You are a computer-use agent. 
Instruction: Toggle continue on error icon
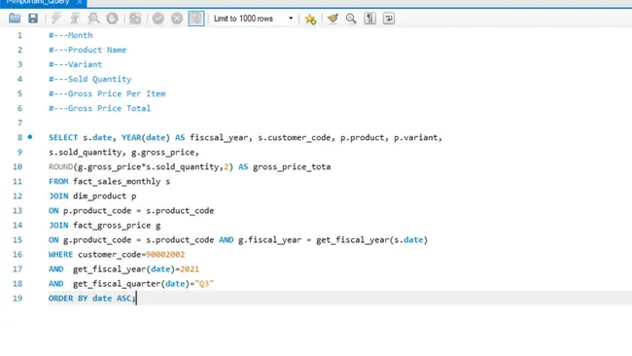click(x=135, y=18)
